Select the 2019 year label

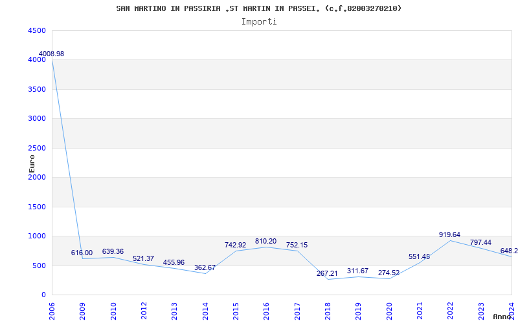click(358, 311)
